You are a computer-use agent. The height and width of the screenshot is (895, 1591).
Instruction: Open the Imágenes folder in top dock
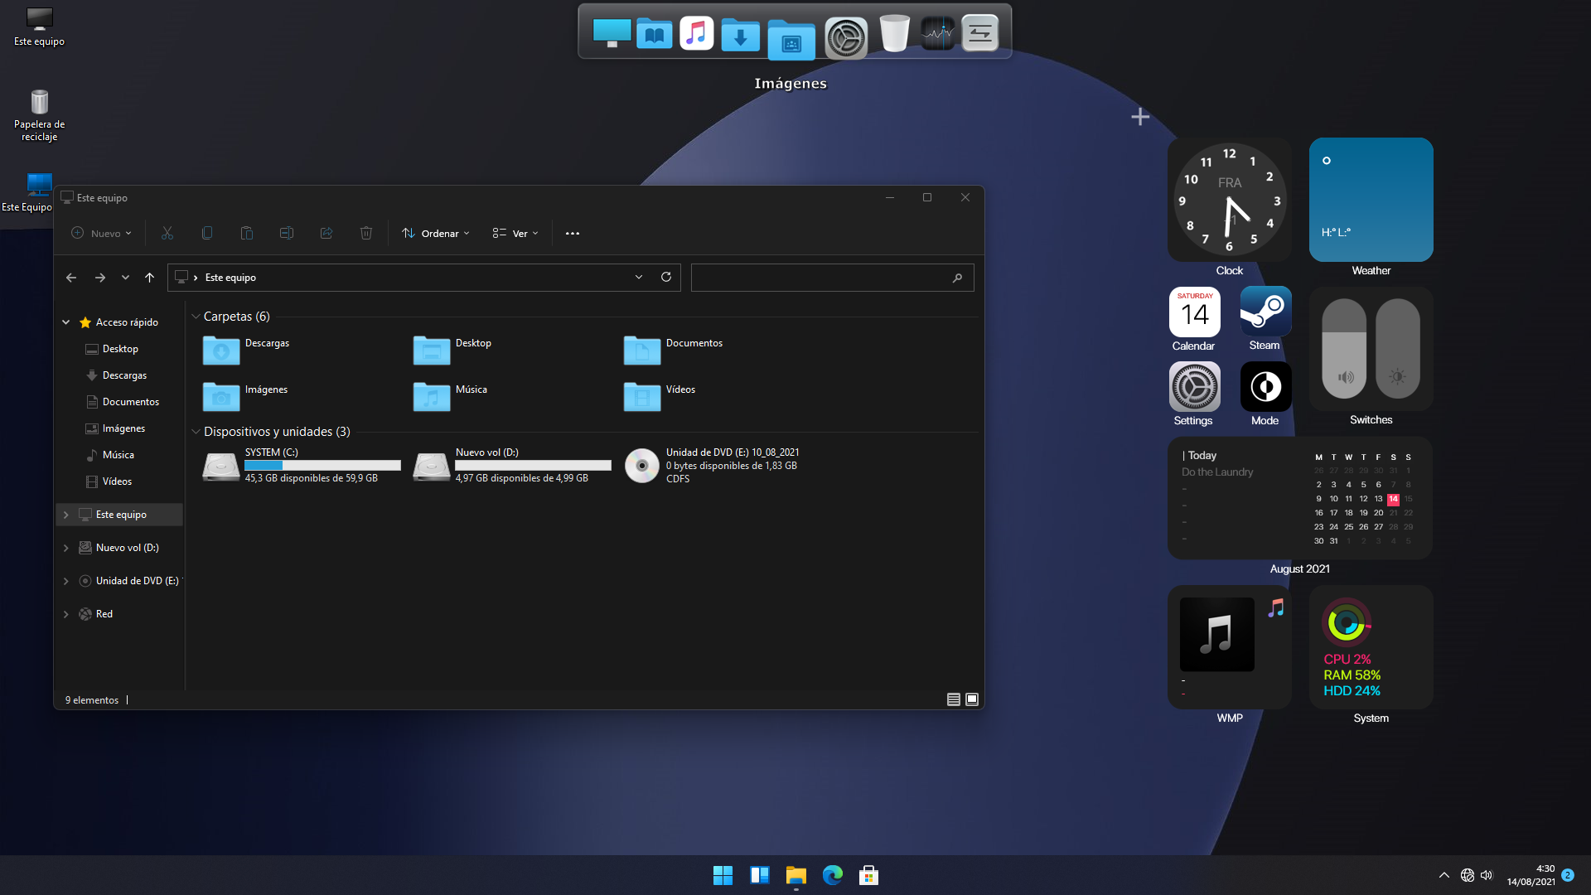[x=791, y=39]
